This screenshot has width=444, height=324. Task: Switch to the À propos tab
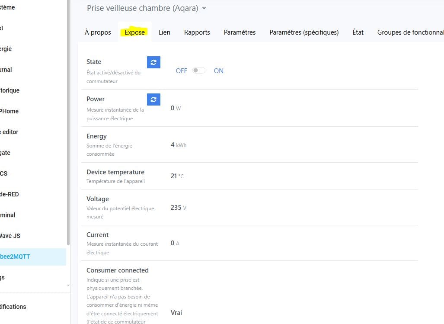pyautogui.click(x=98, y=32)
